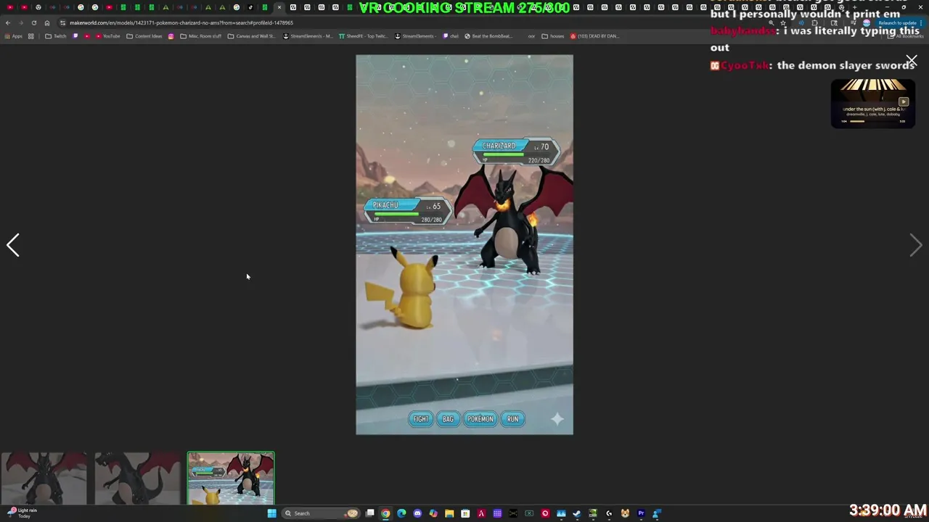Open the houses bookmark folder
Viewport: 929px width, 522px height.
point(553,36)
